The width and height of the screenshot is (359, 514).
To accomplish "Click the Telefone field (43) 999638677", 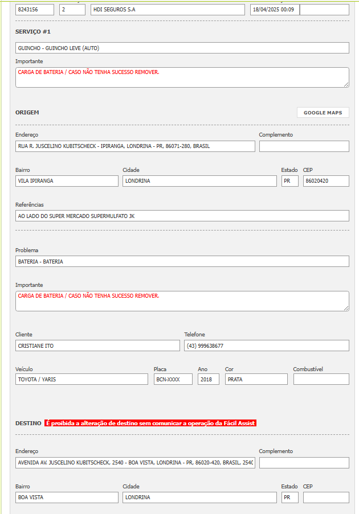I will click(x=266, y=346).
